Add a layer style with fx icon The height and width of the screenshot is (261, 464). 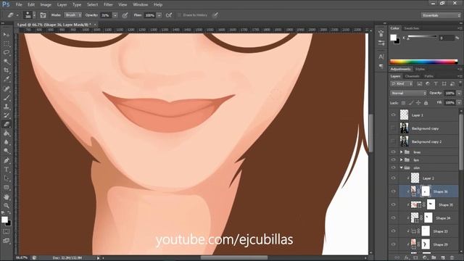(407, 258)
